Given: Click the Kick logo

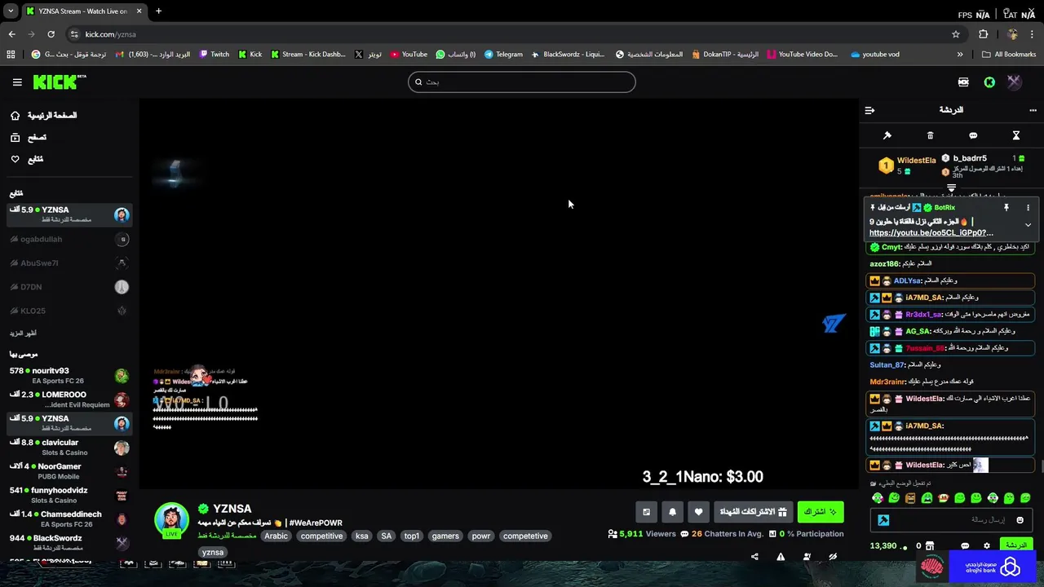Looking at the screenshot, I should pyautogui.click(x=59, y=82).
